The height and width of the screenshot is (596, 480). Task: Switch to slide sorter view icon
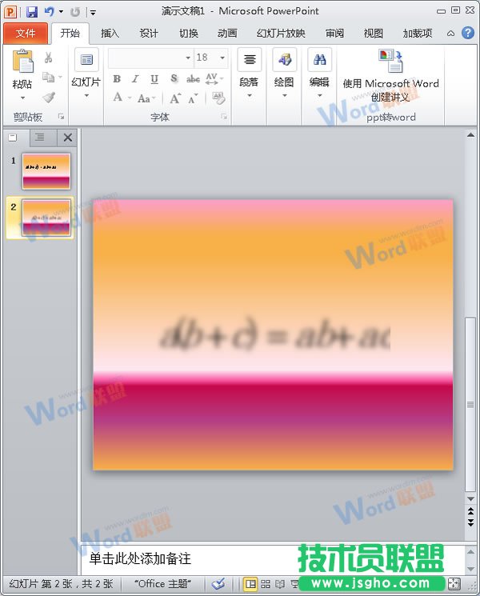pos(265,584)
